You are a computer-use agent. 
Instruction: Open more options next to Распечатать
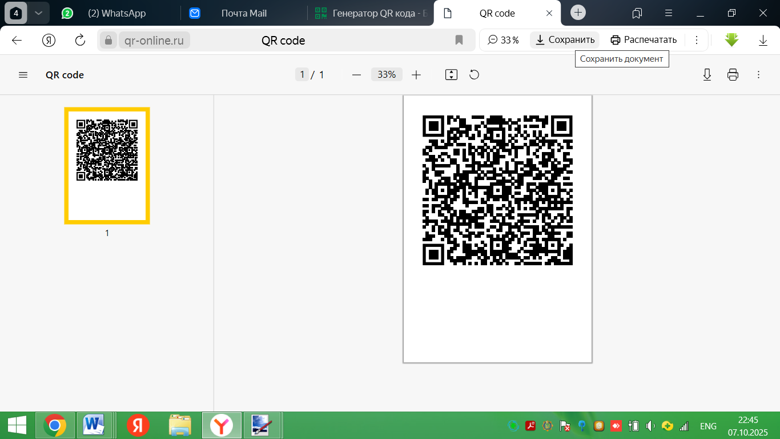[x=697, y=40]
